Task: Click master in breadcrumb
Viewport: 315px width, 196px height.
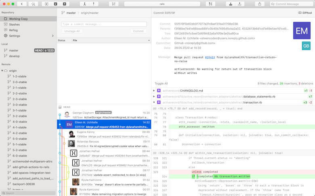Action: click(71, 13)
